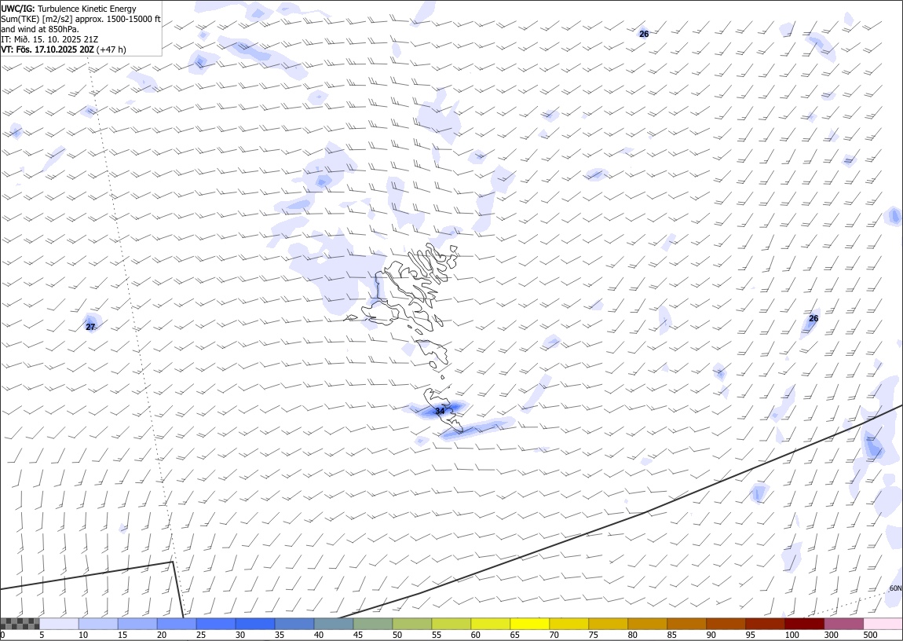The image size is (903, 641).
Task: Click the 65–70 bright yellow legend swatch
Action: pos(529,624)
